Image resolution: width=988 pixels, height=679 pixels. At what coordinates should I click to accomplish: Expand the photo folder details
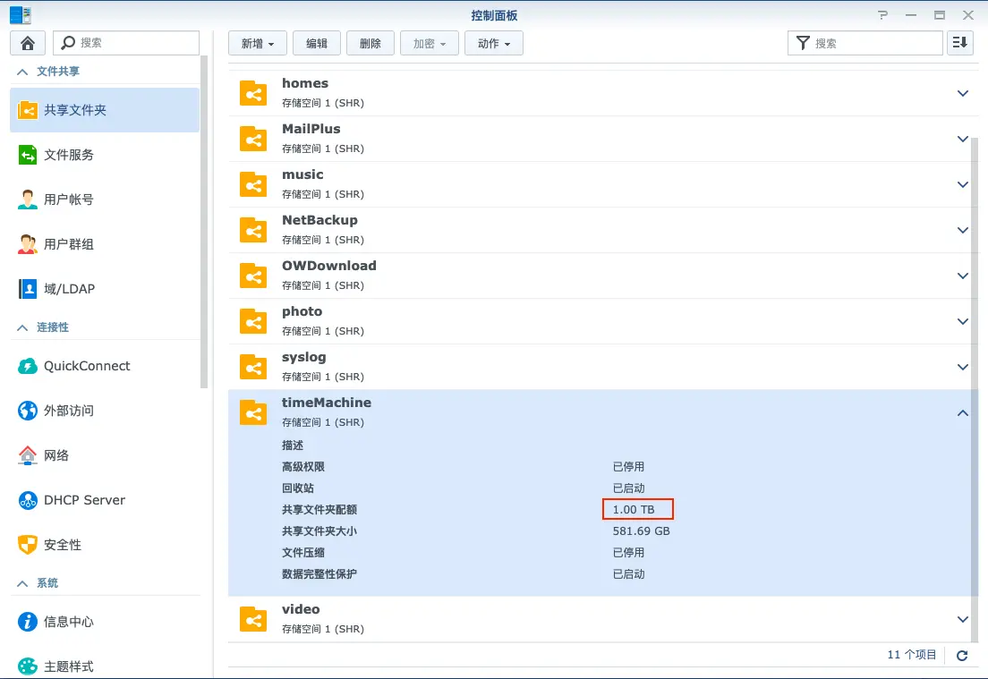click(x=963, y=321)
